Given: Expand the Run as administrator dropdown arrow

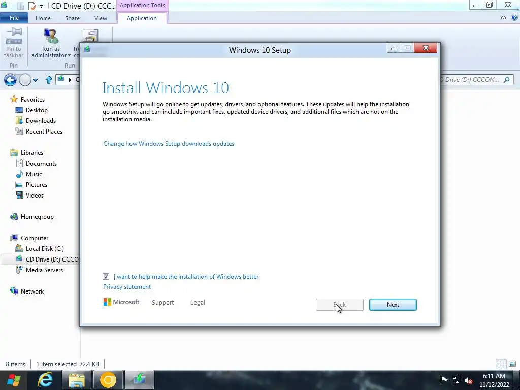Looking at the screenshot, I should click(x=69, y=55).
